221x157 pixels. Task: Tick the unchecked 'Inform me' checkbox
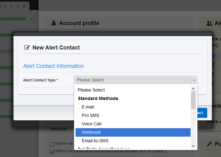(x=52, y=144)
